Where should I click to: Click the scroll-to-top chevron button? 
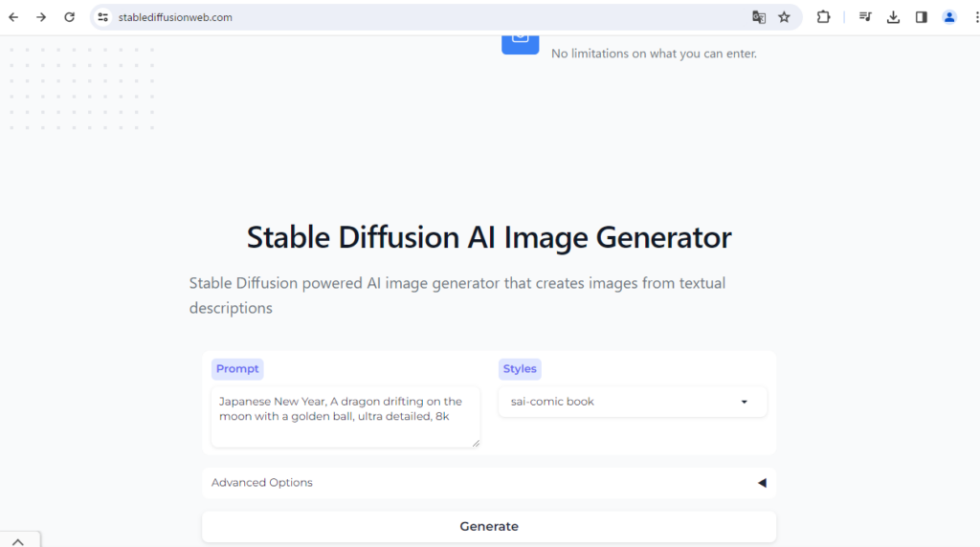point(18,541)
